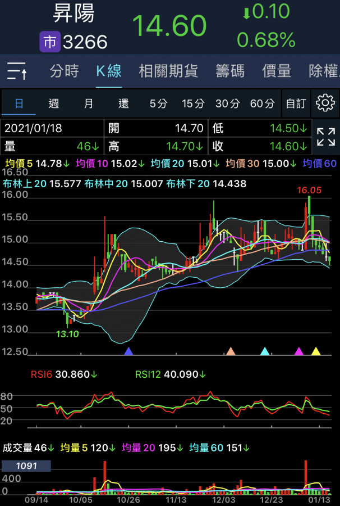This screenshot has width=340, height=506.
Task: Click the magenta triangle marker
Action: click(299, 351)
